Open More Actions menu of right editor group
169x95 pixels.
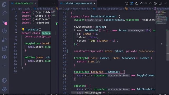(165, 3)
